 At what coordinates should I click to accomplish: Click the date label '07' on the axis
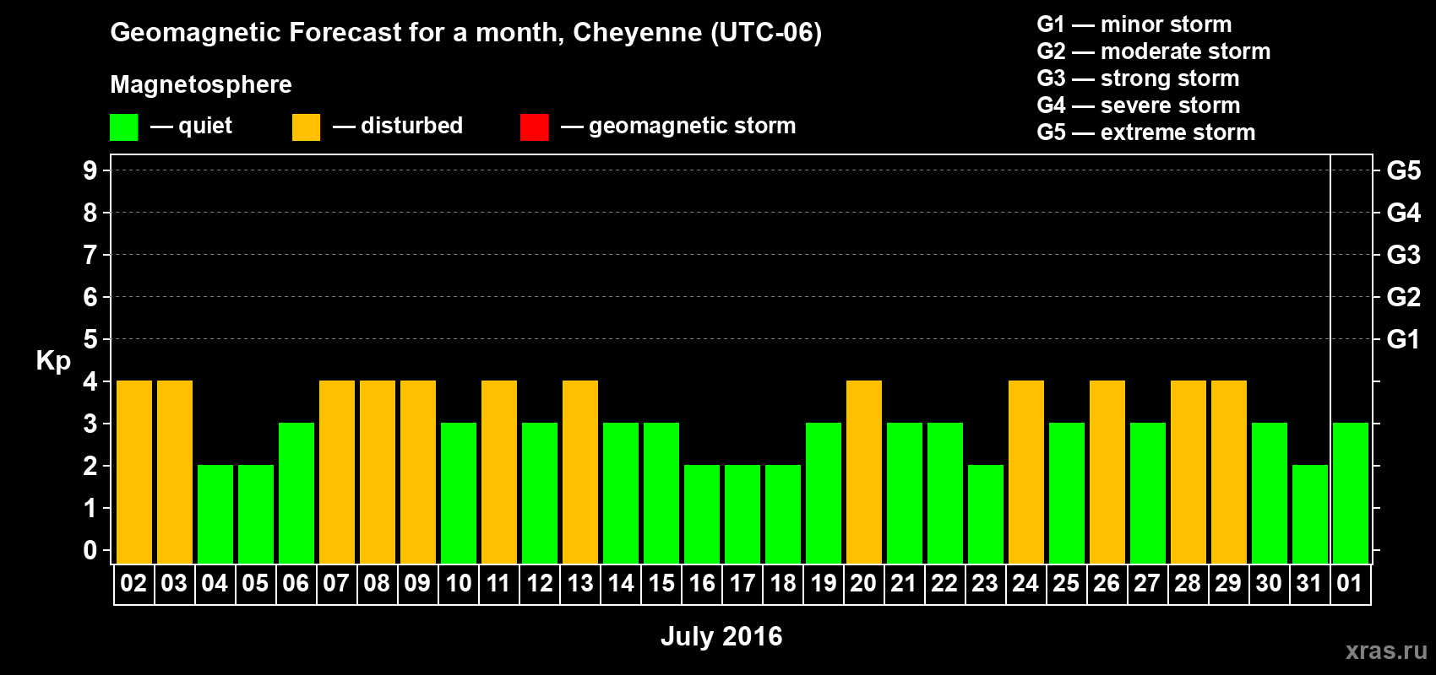pos(336,583)
